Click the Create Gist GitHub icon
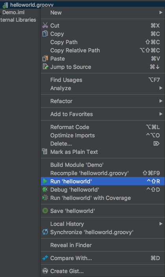Screen dimensions: 165x277 point(45,271)
